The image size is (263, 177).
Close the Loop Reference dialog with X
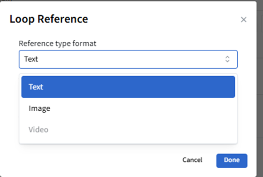pos(244,19)
